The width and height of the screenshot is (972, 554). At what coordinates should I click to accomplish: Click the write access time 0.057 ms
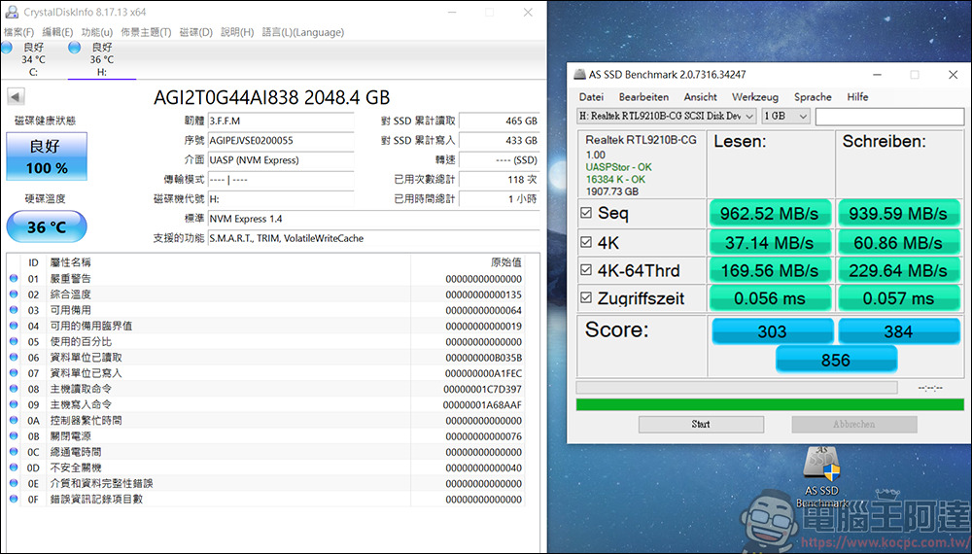(898, 298)
